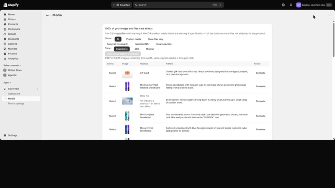335x188 pixels.
Task: Click the Media page title
Action: pos(57,15)
